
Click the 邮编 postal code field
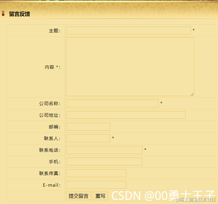tap(88, 127)
